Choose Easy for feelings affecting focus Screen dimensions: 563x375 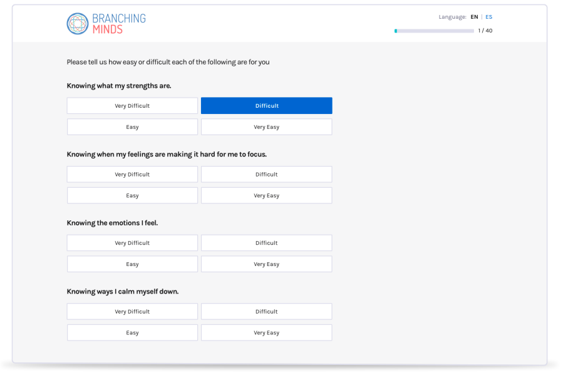(x=132, y=195)
